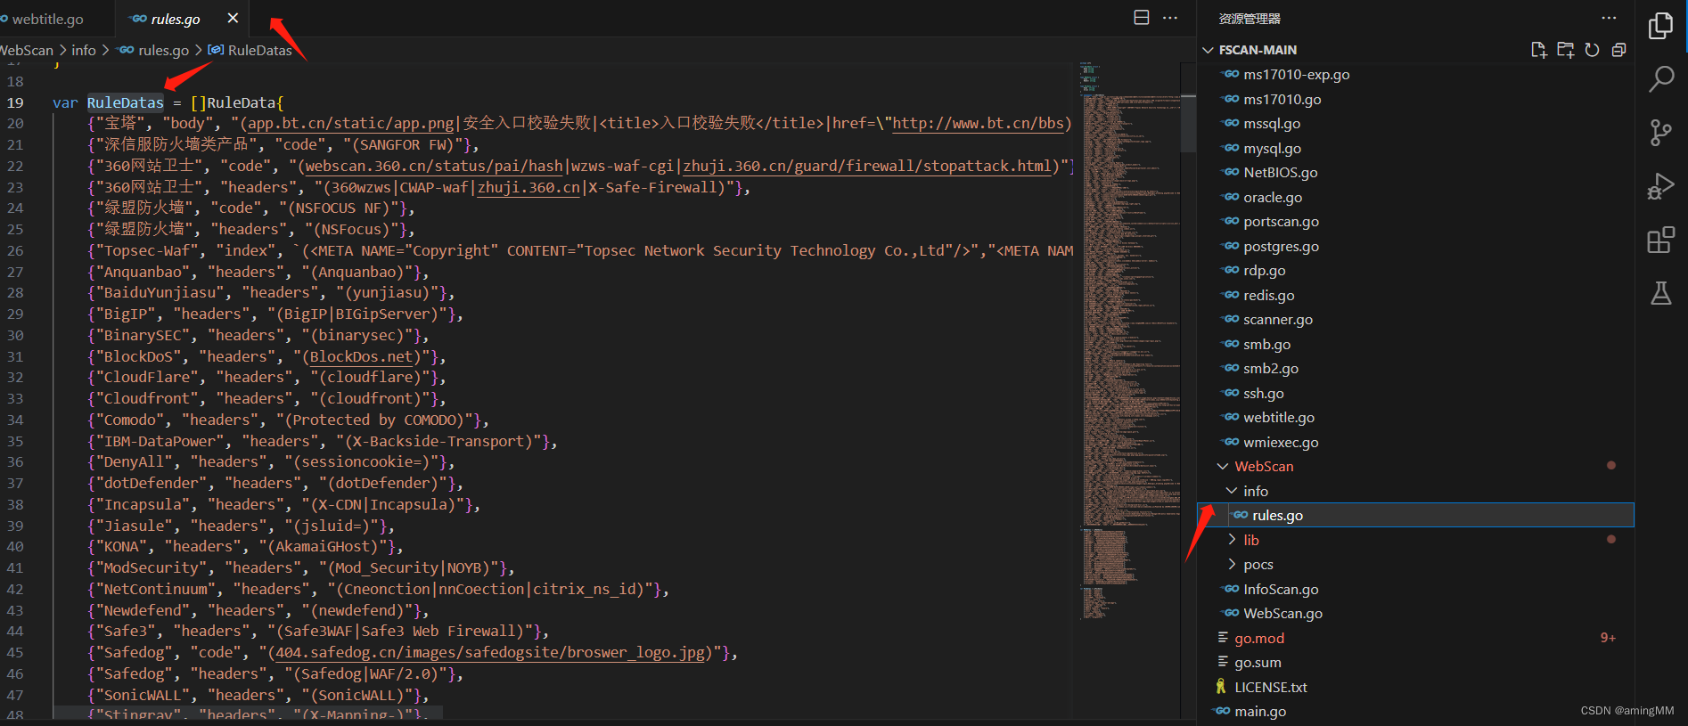
Task: Open the Explorer view in activity bar
Action: [x=1660, y=27]
